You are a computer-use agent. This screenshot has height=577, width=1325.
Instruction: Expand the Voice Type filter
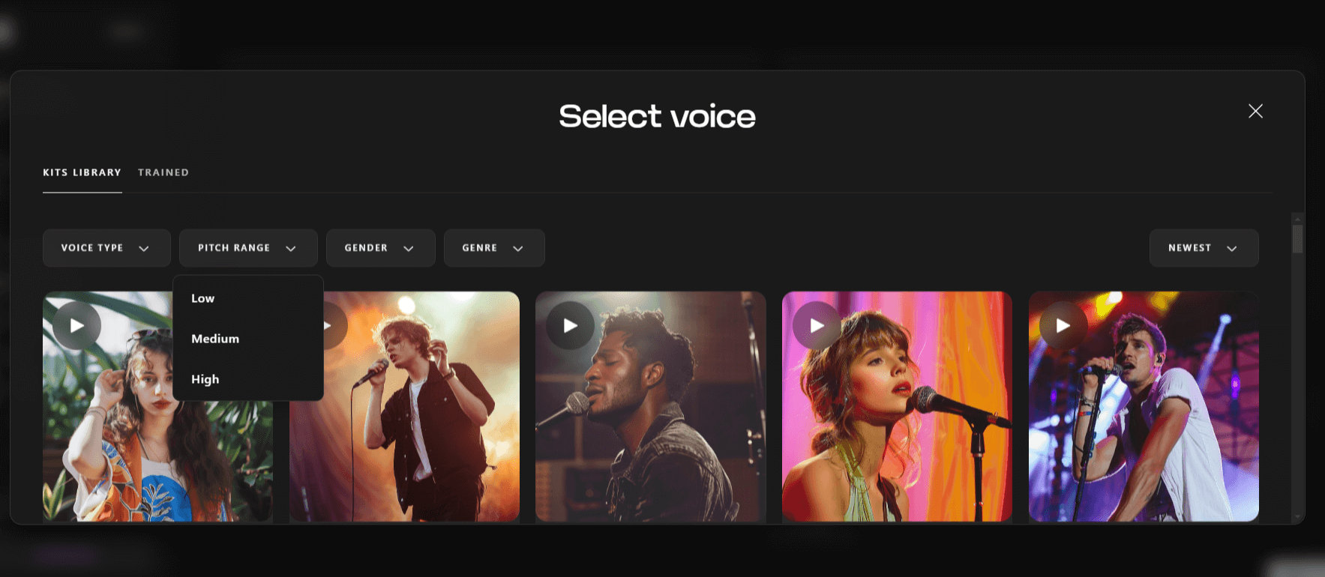click(x=106, y=248)
